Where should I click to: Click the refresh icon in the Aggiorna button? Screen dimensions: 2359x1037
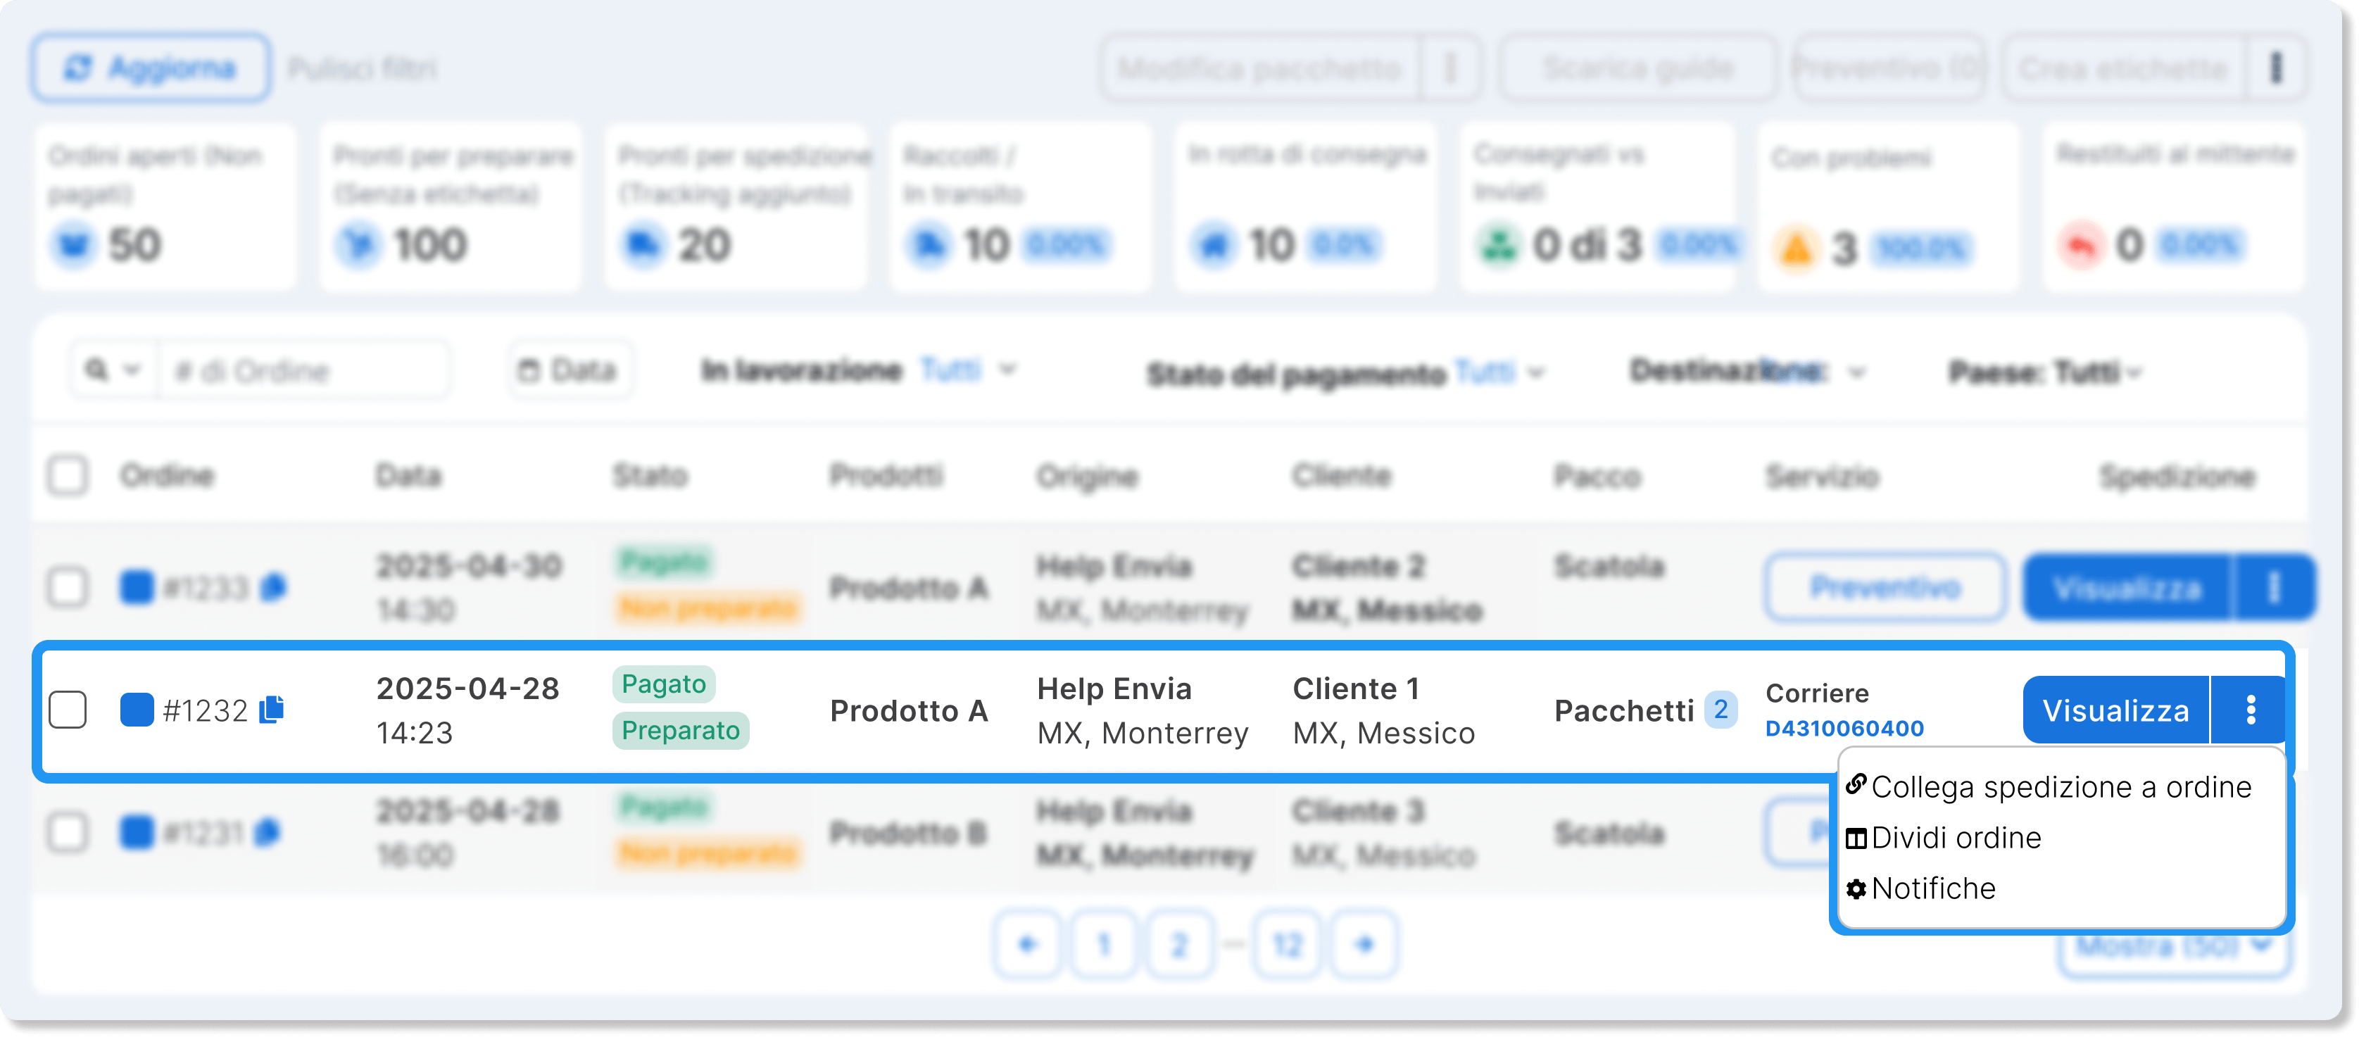click(x=78, y=68)
